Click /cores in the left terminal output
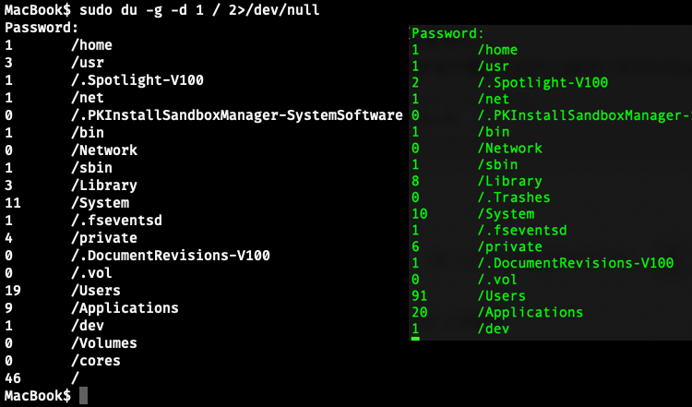 (96, 361)
